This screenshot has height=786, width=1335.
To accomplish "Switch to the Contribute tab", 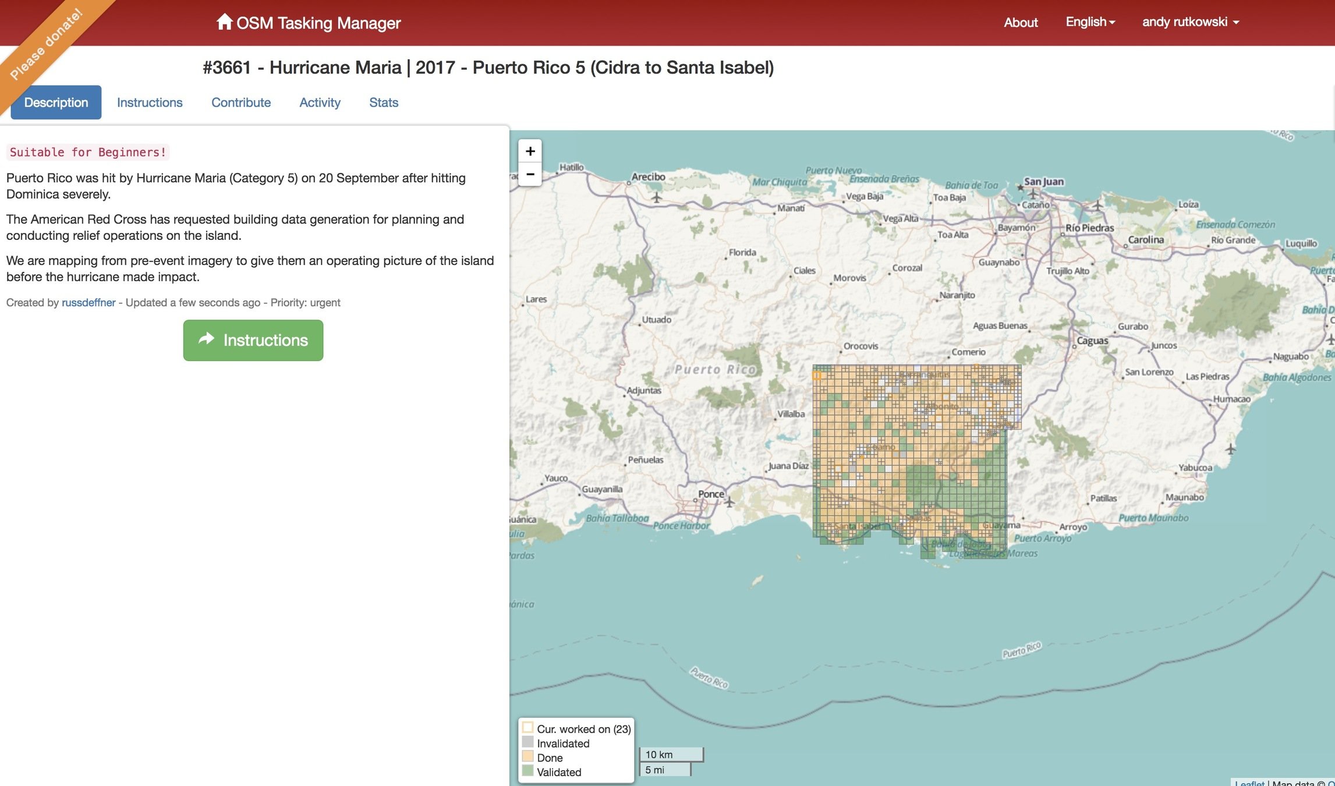I will (241, 102).
